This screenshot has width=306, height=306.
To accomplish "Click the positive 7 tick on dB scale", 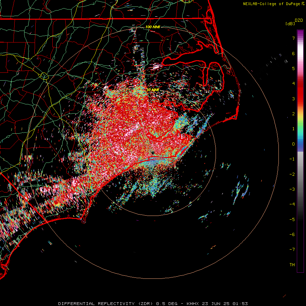I will click(x=293, y=38).
